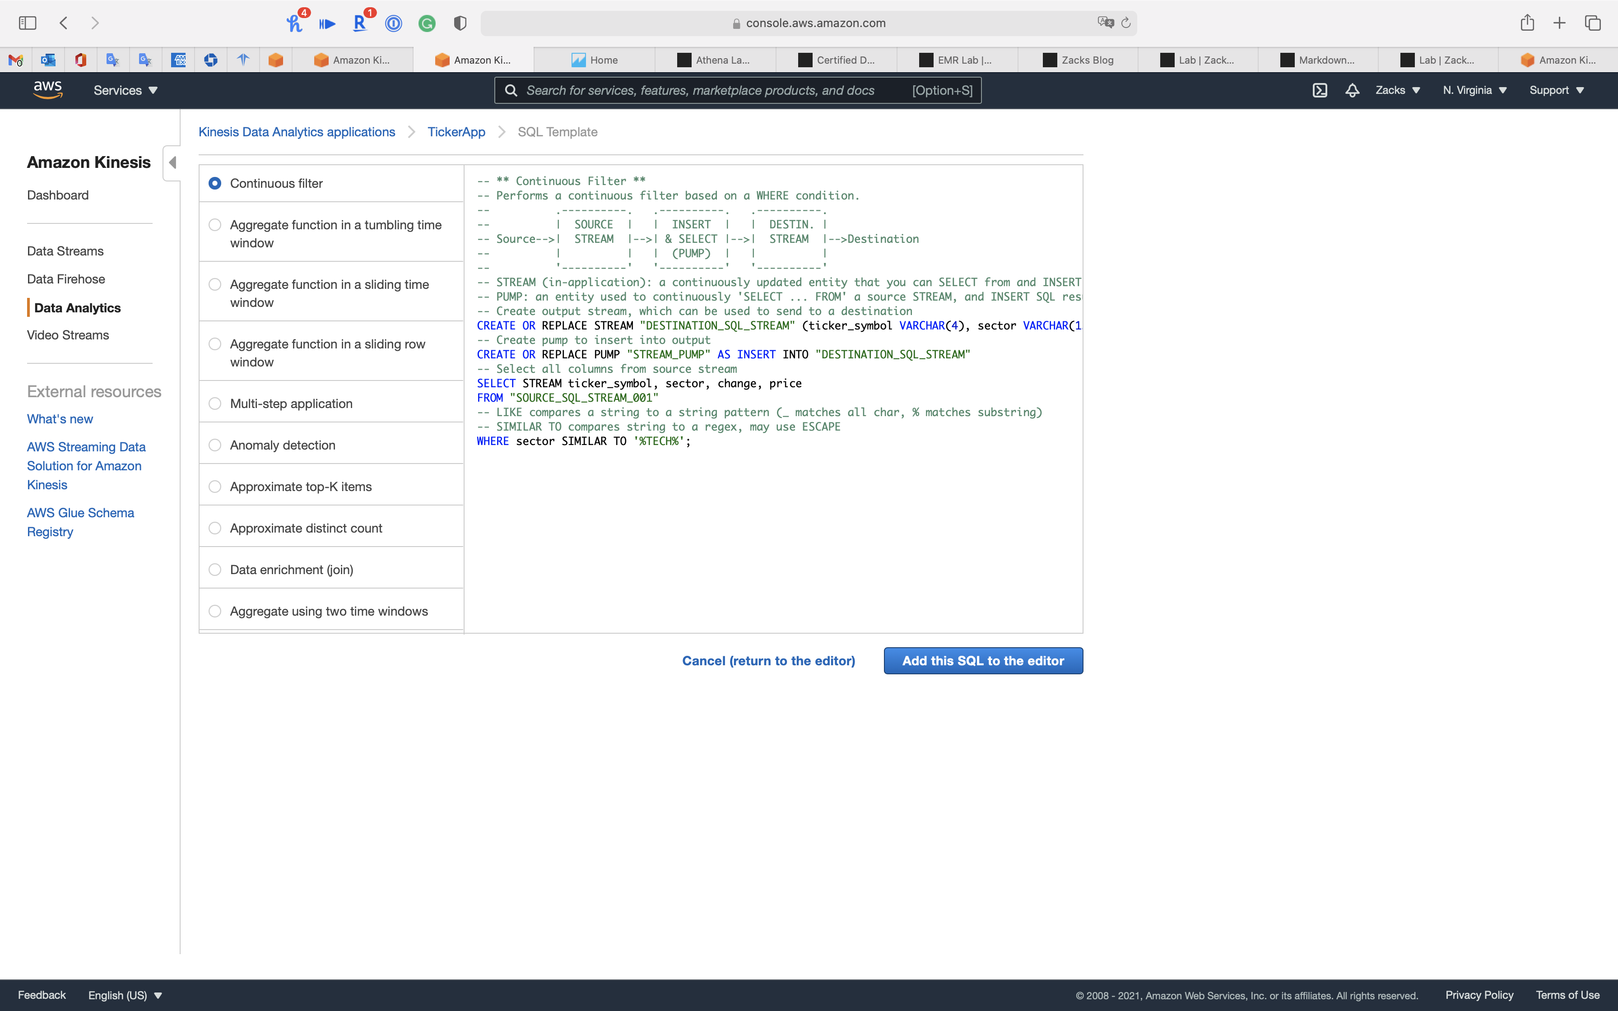This screenshot has height=1011, width=1618.
Task: Open the notifications bell icon
Action: pyautogui.click(x=1352, y=90)
